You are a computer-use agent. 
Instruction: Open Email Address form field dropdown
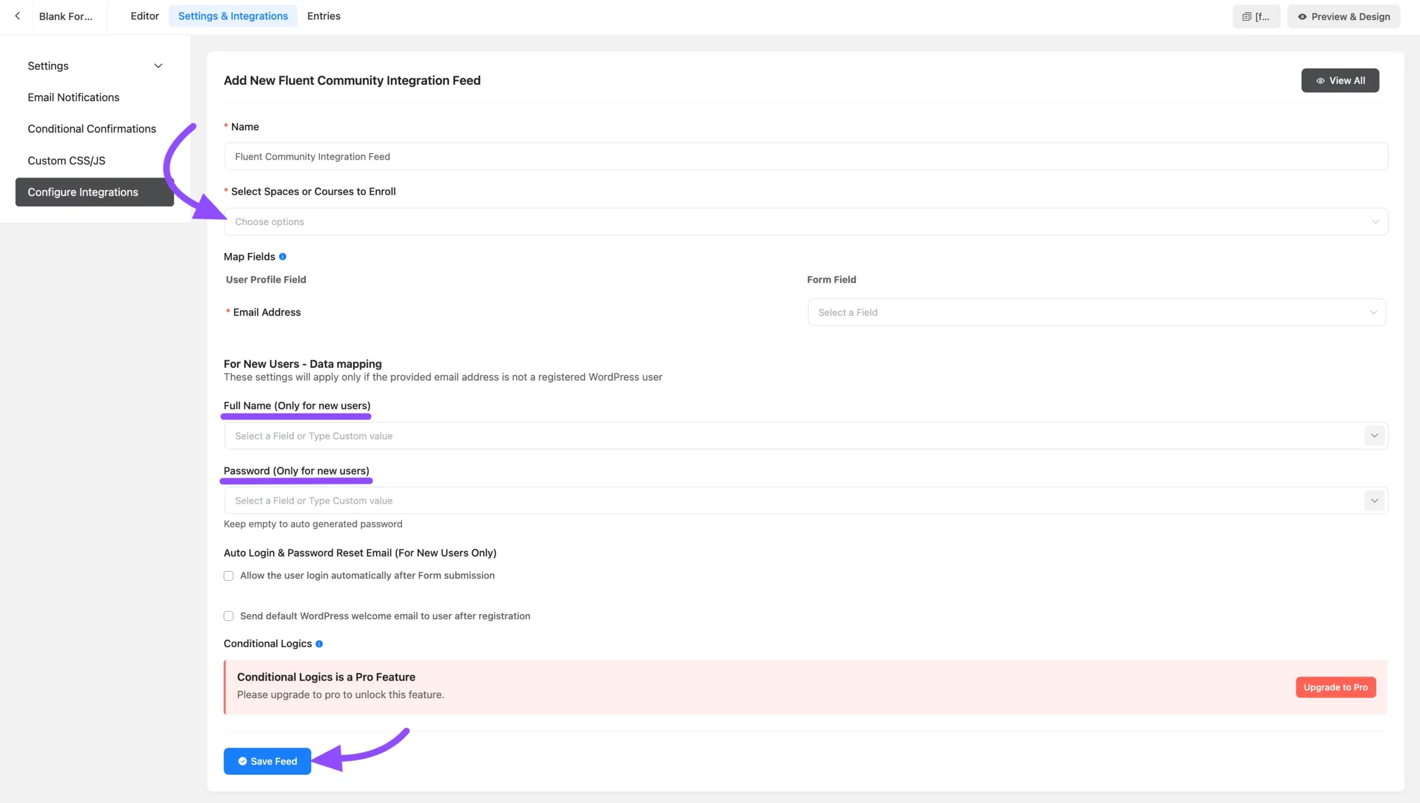[1096, 313]
